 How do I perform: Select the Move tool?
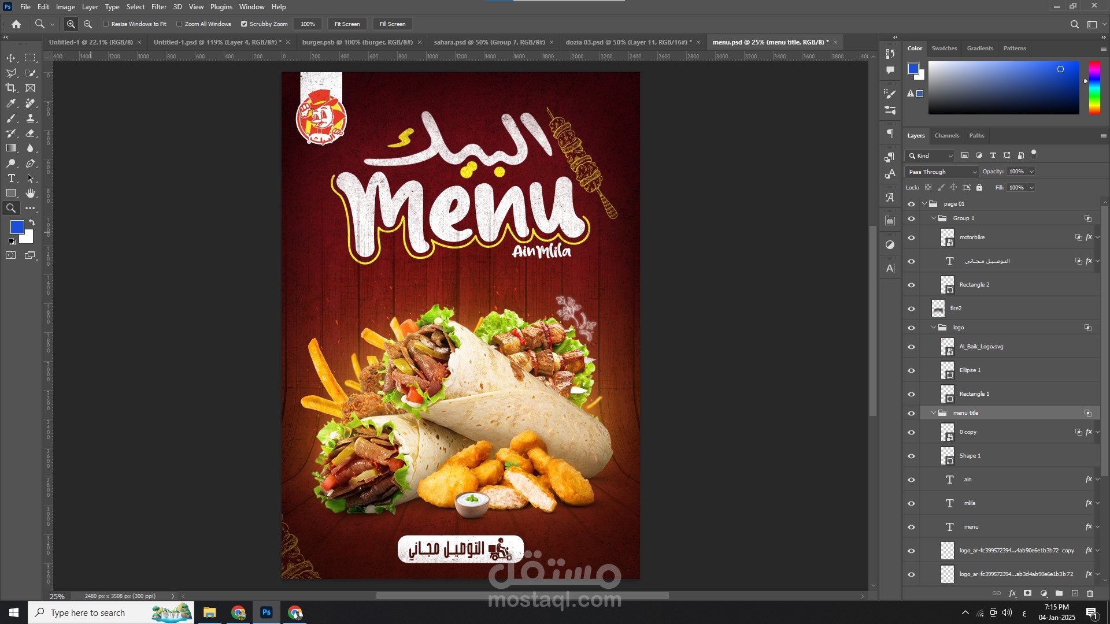pyautogui.click(x=11, y=58)
